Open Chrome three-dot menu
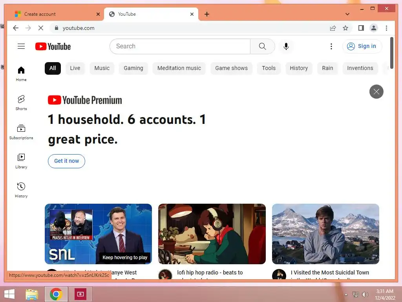The width and height of the screenshot is (402, 302). point(386,28)
